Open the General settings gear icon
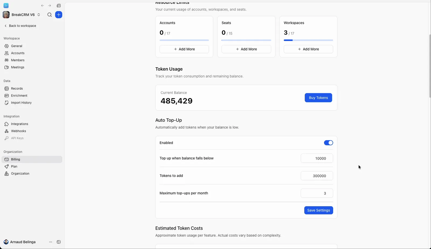Screen dimensions: 431x249 tap(6, 46)
